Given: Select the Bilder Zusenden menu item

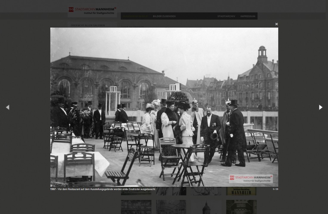Looking at the screenshot, I should 164,16.
